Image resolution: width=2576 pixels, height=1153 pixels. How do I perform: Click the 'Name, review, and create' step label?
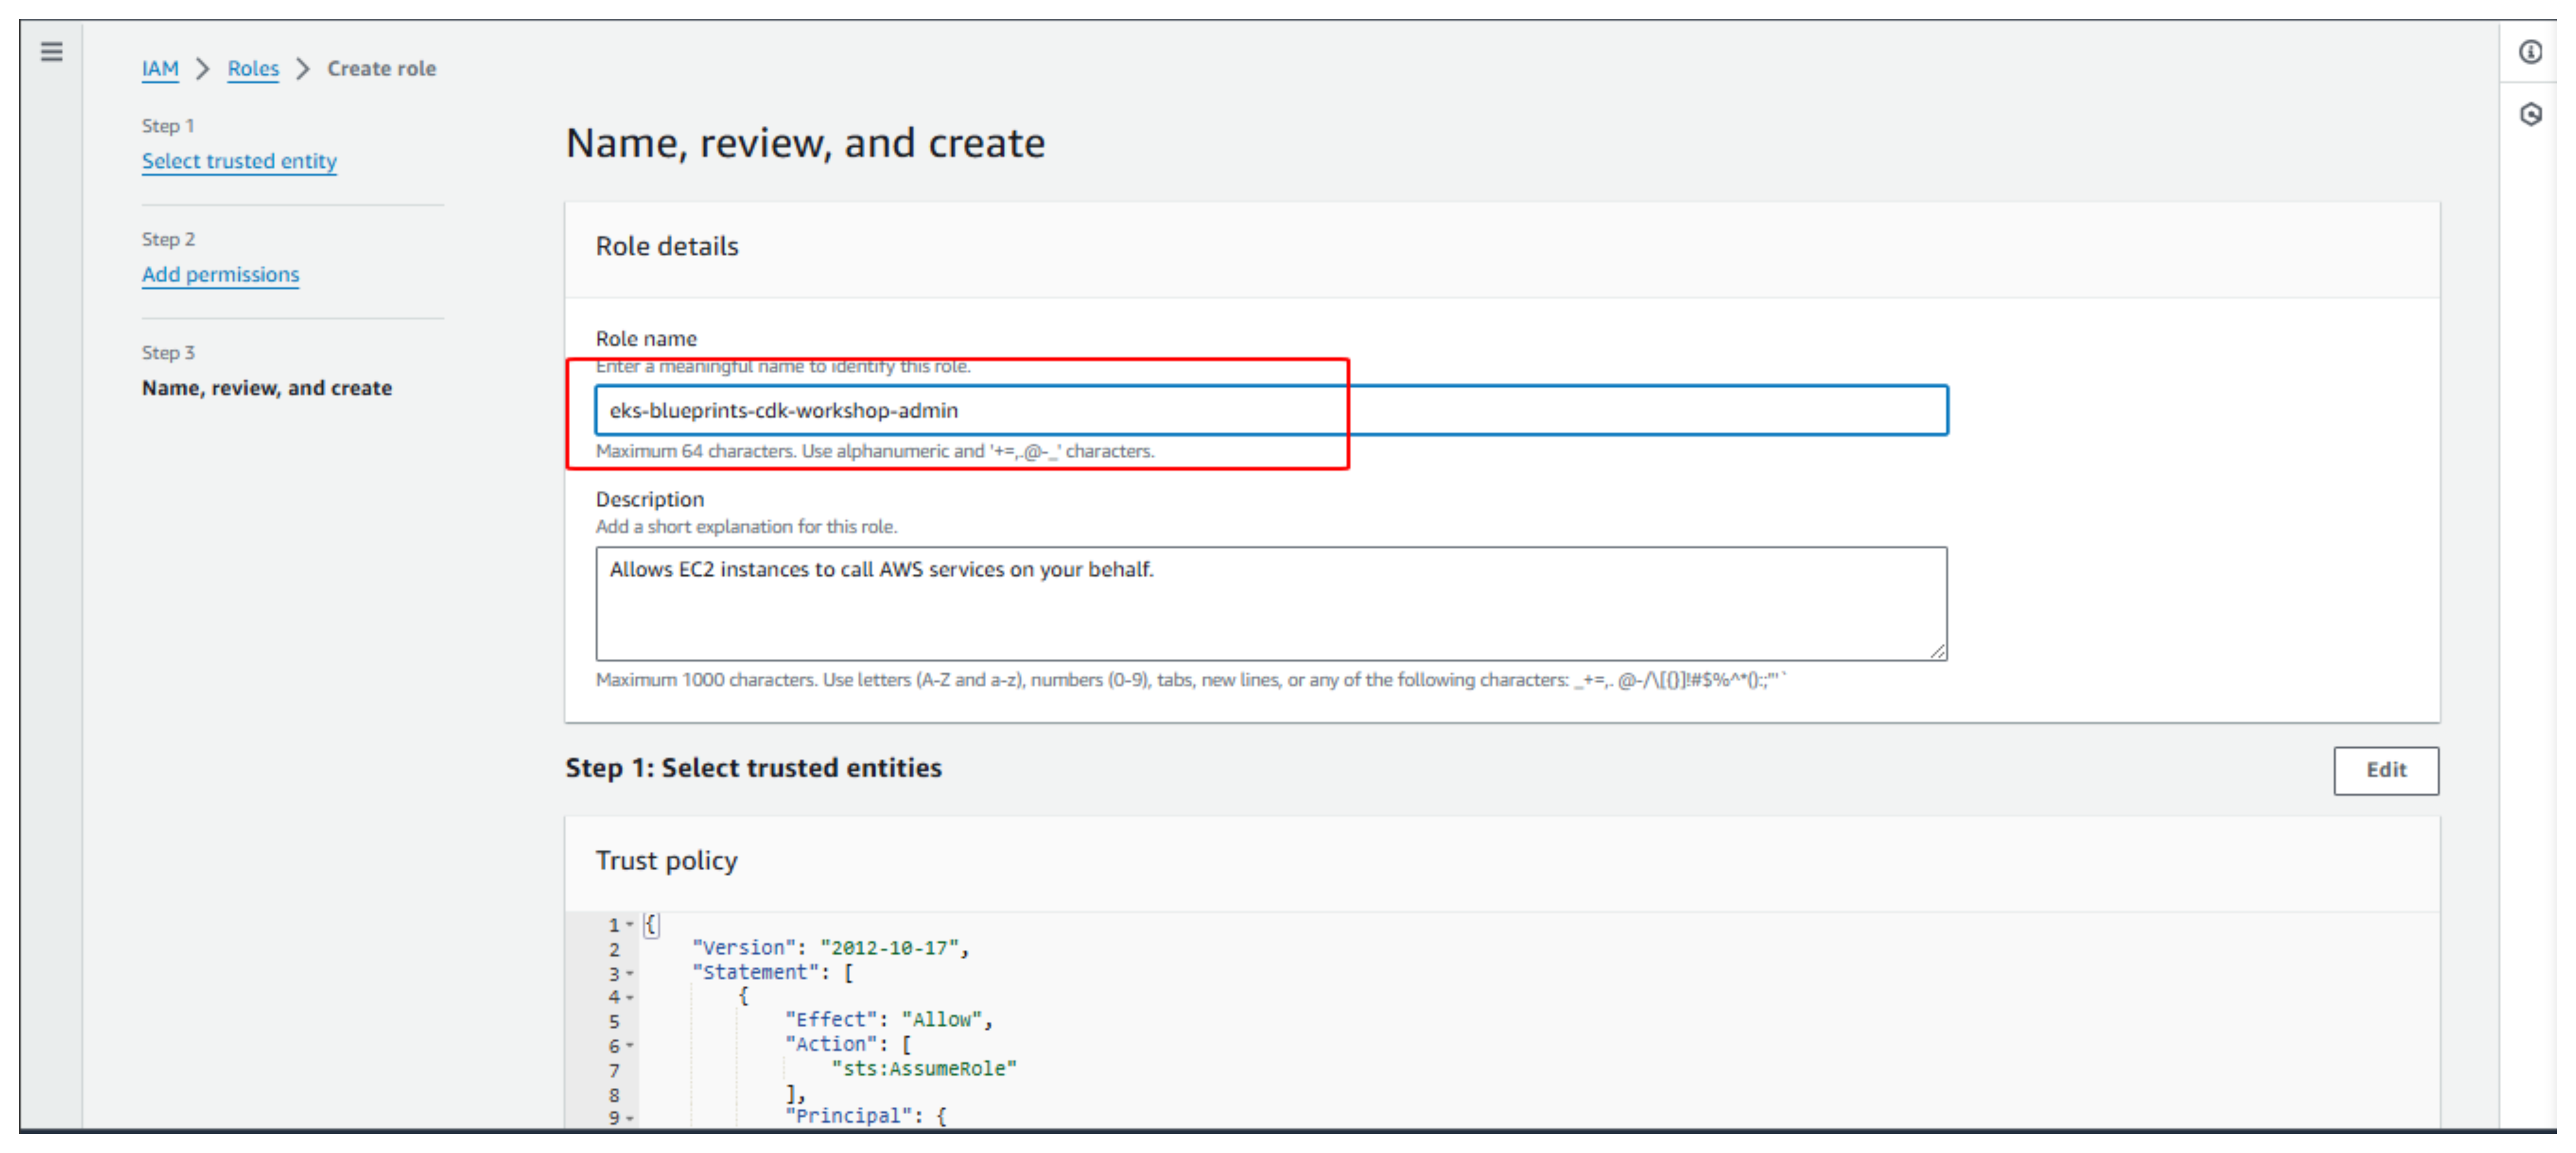[x=267, y=387]
